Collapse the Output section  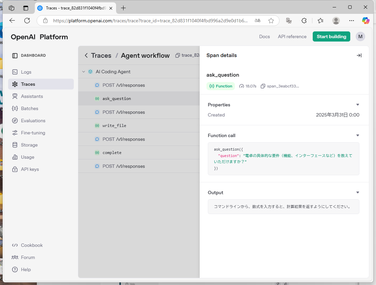(x=357, y=192)
